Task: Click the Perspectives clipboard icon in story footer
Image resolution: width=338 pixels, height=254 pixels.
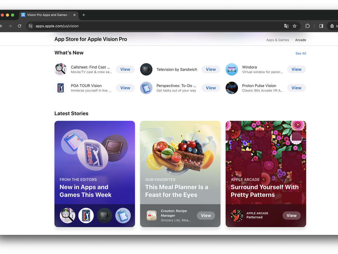Action: (123, 215)
